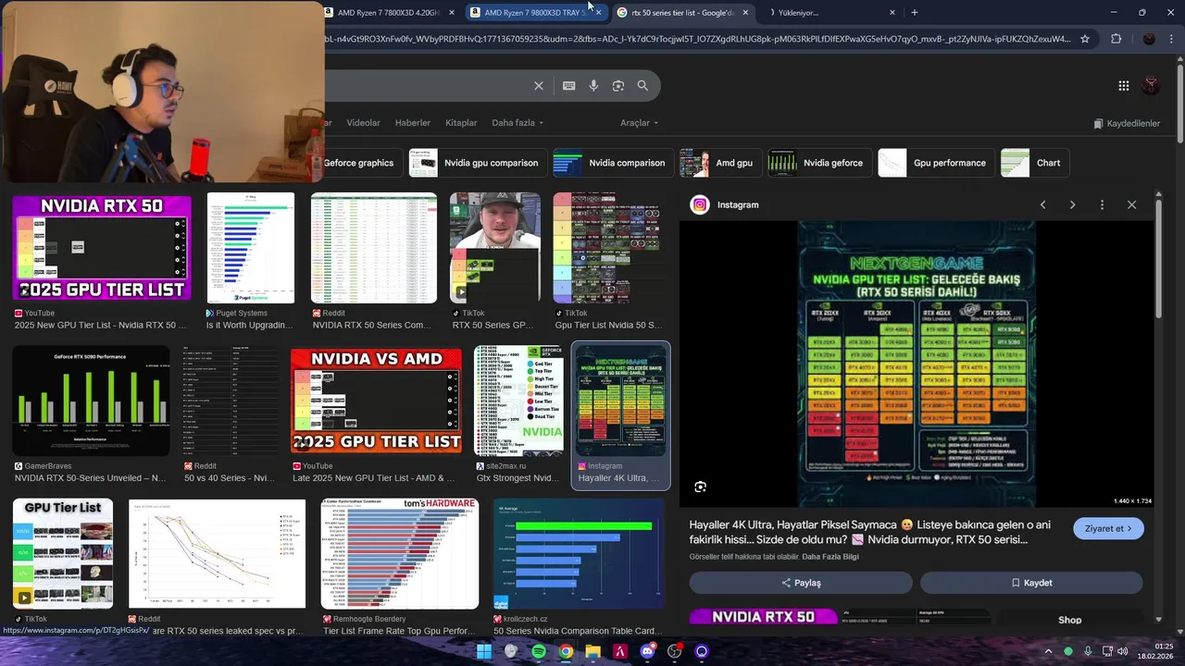
Task: Open Kaydedilenler saved items
Action: click(1127, 123)
